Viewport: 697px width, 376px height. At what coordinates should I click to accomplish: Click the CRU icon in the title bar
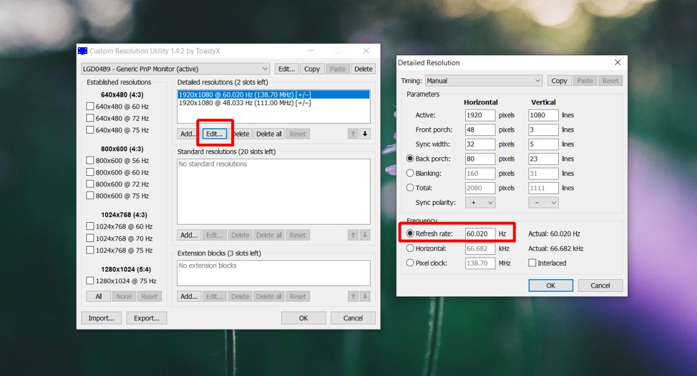[82, 50]
